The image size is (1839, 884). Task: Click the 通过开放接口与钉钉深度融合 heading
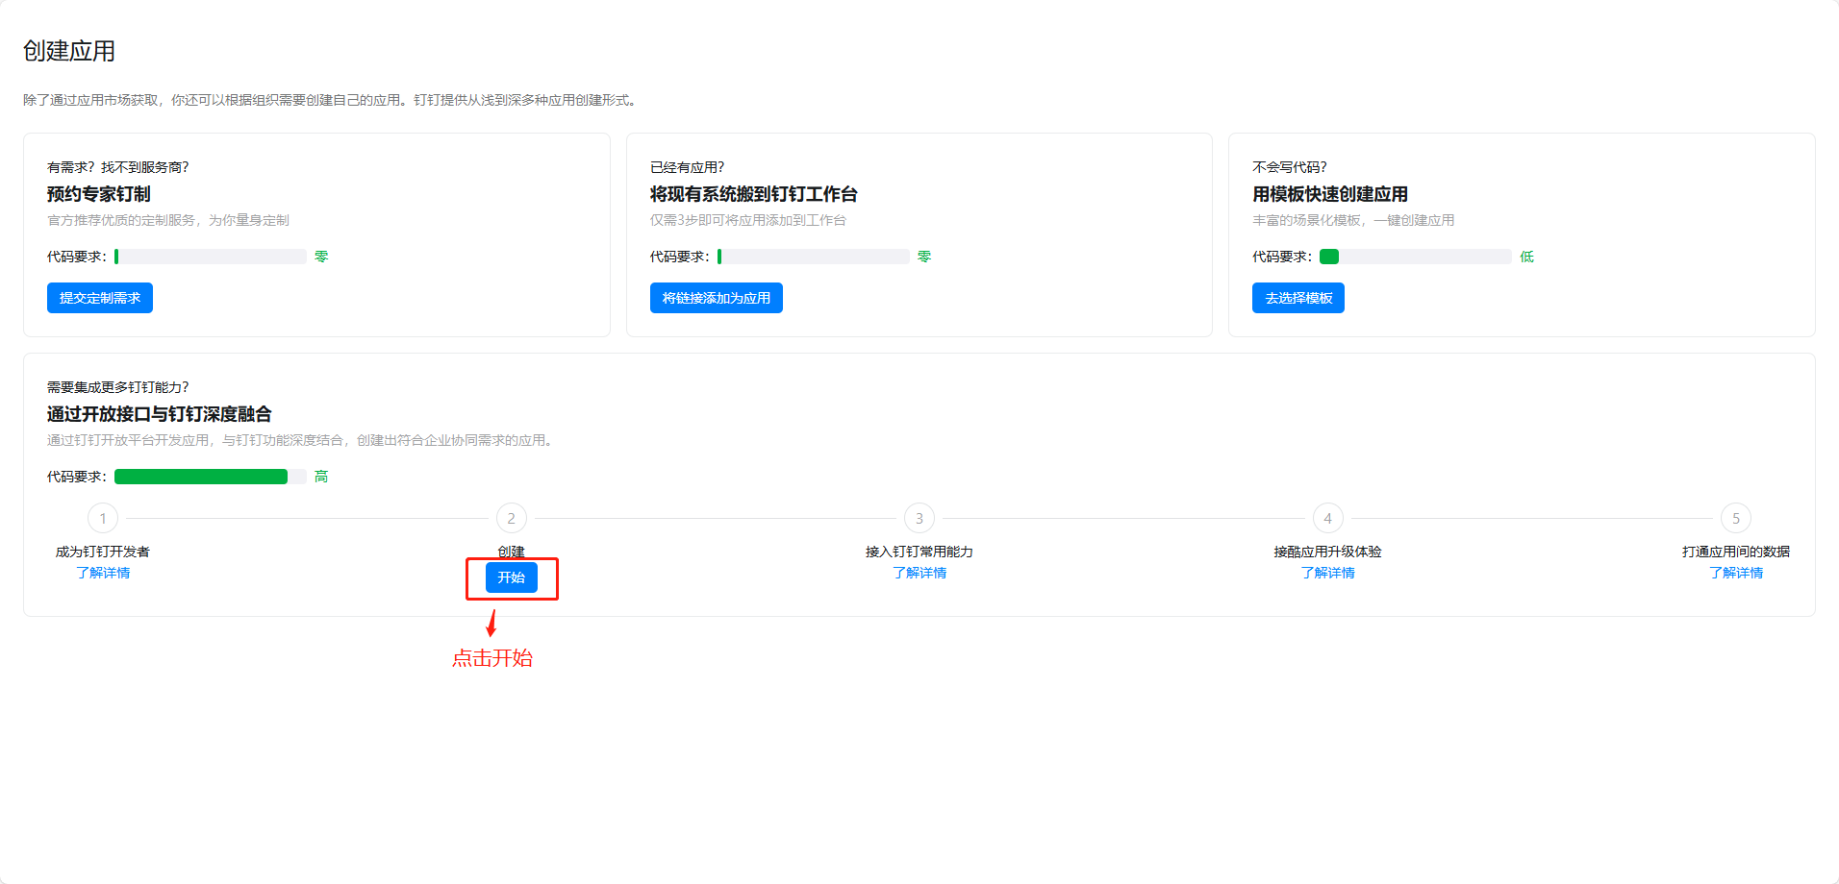point(160,414)
